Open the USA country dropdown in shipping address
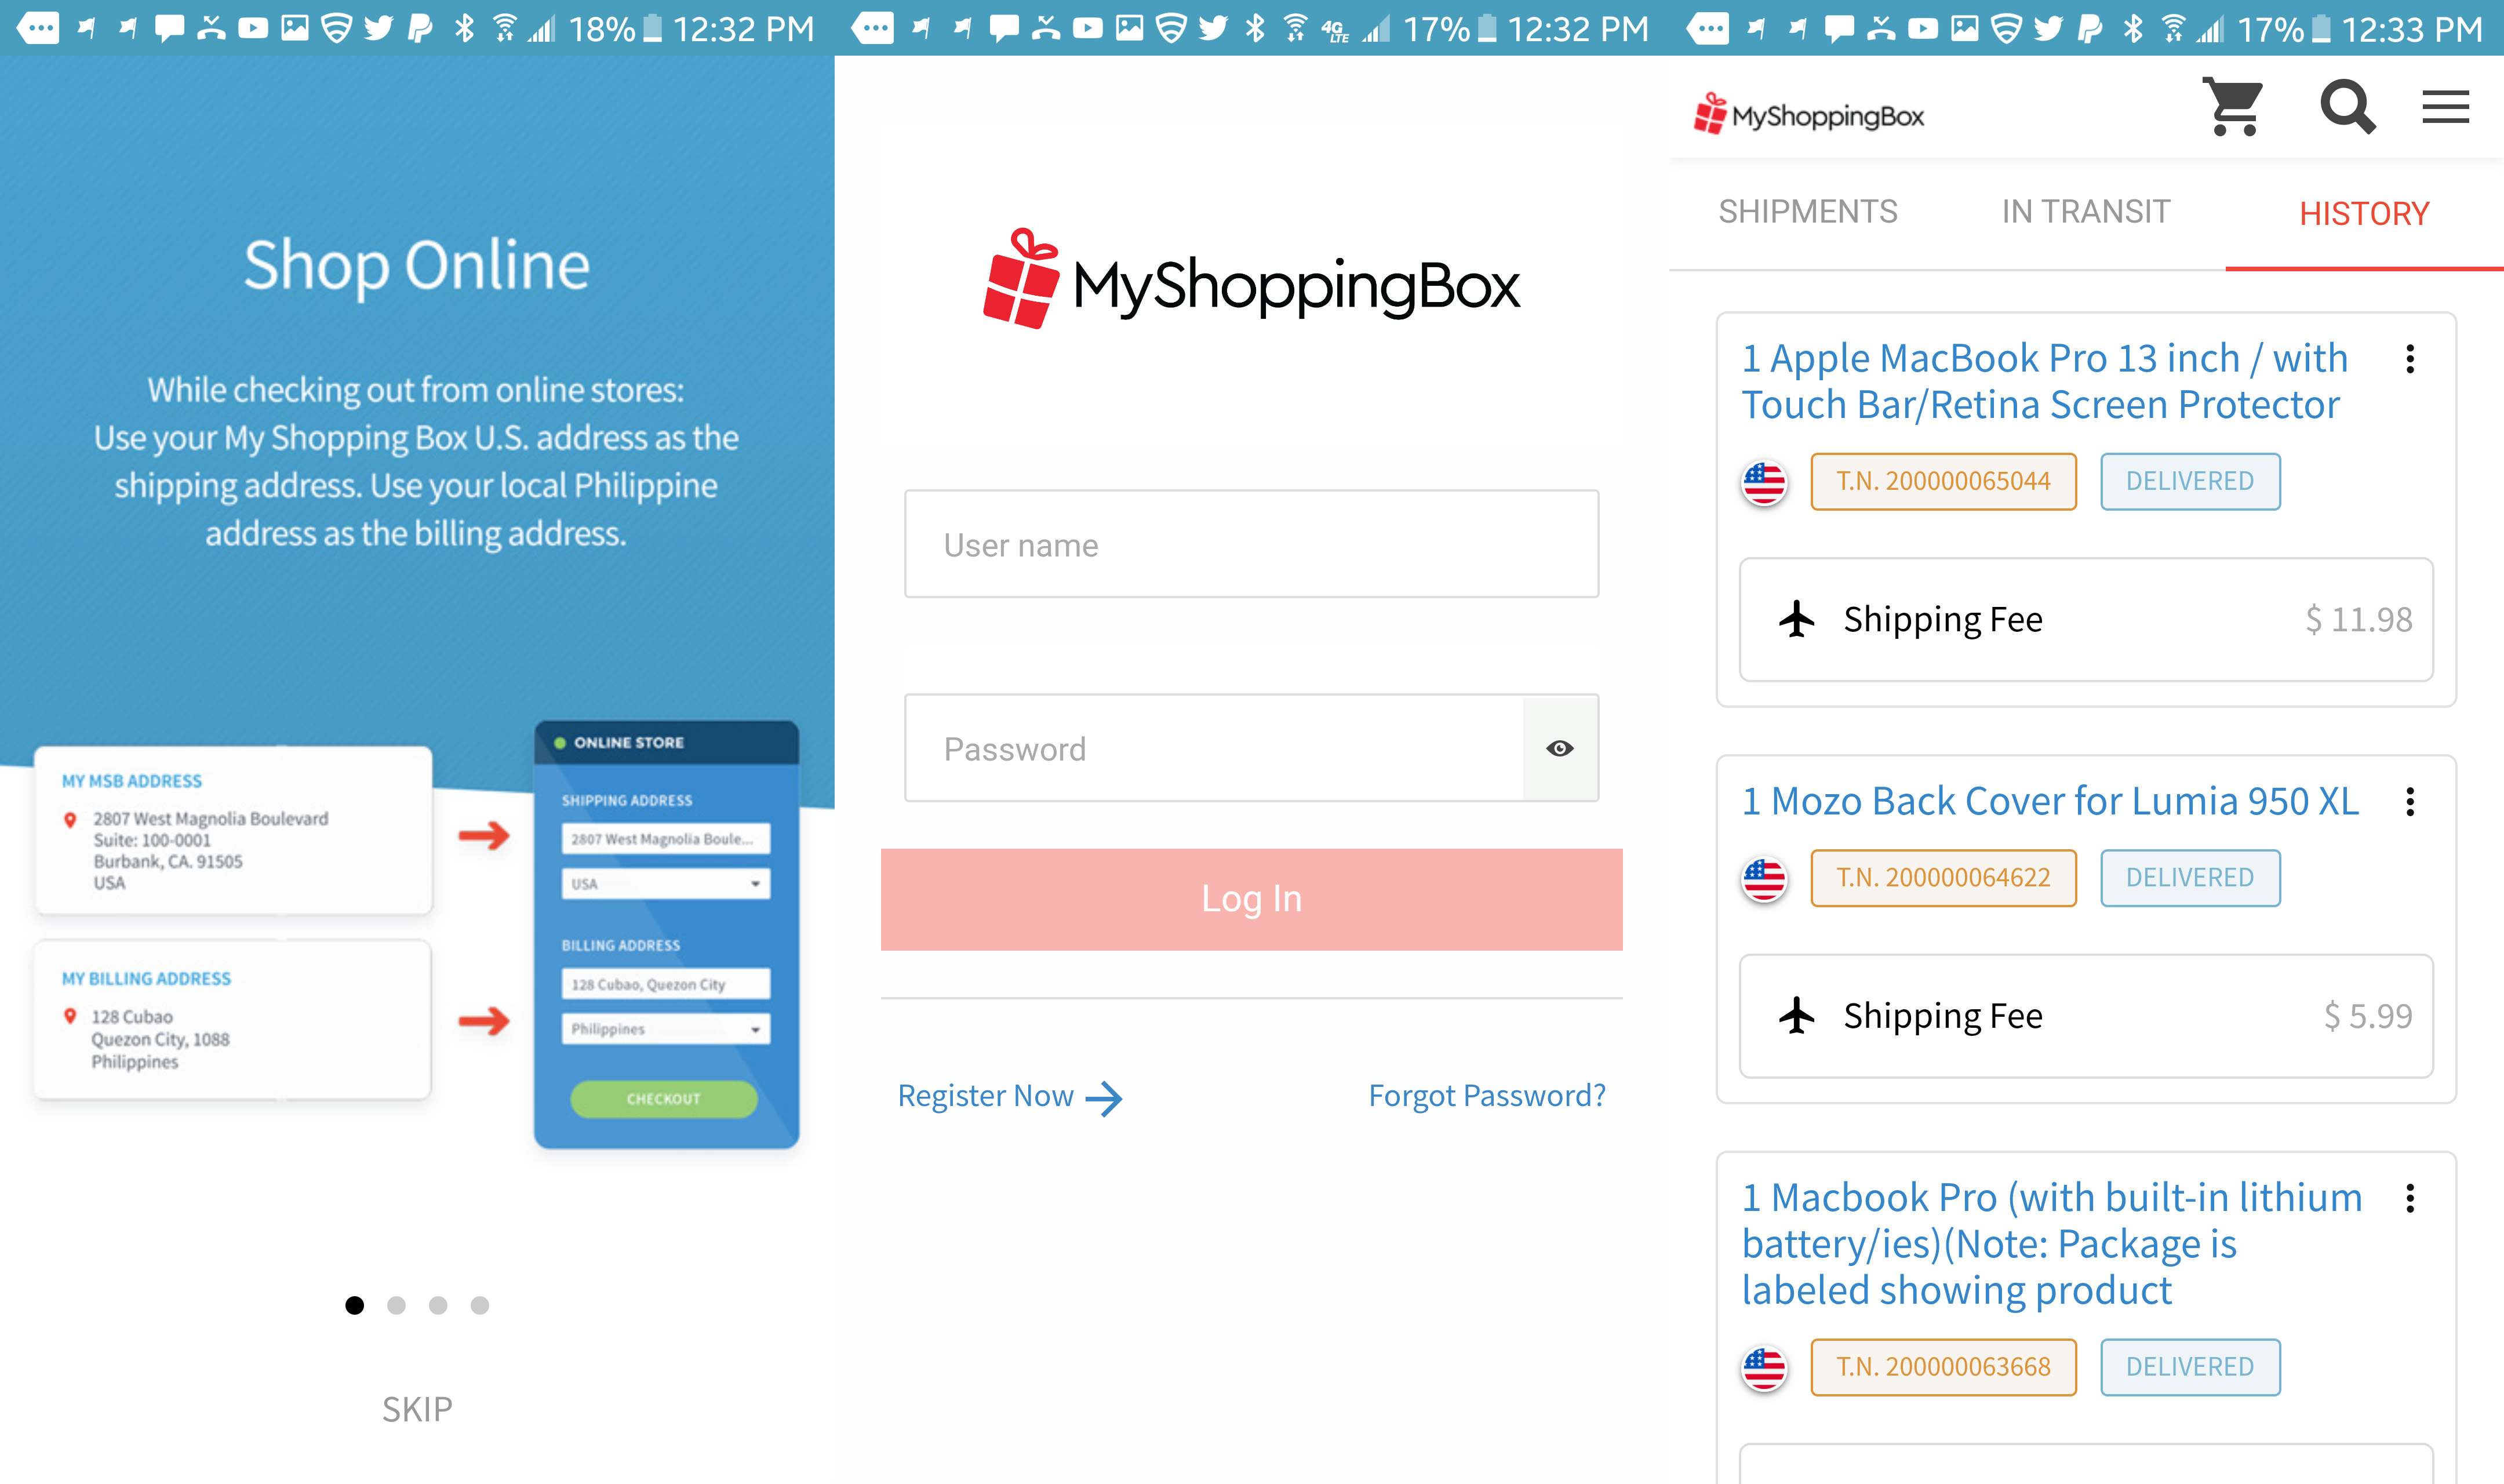 coord(666,884)
